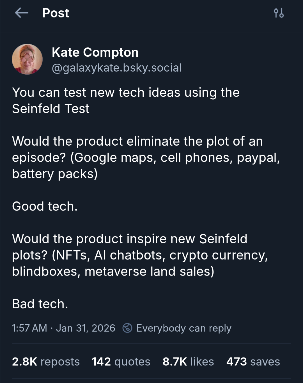Show the 8.7K likes list

(x=188, y=362)
